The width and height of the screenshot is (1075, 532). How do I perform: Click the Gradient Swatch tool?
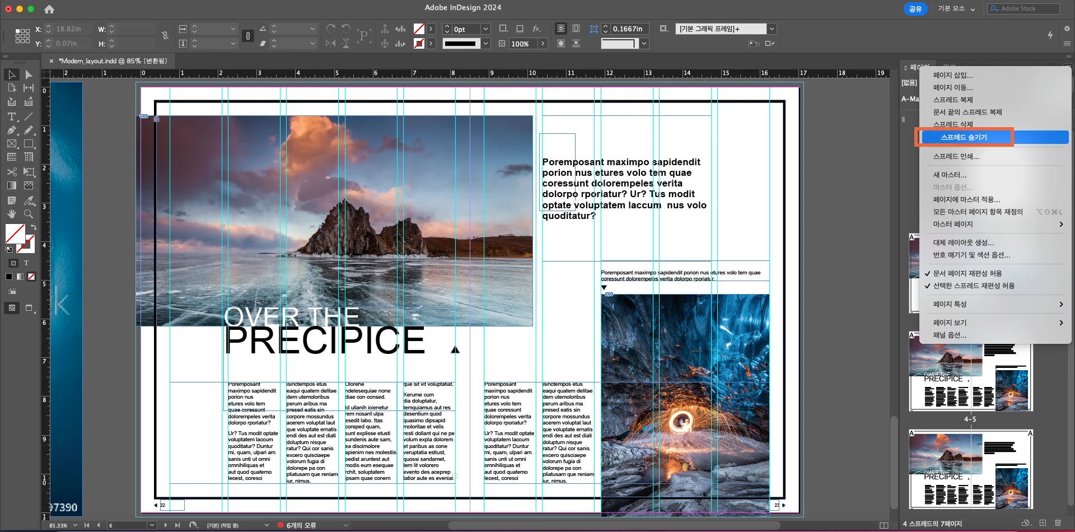coord(11,185)
